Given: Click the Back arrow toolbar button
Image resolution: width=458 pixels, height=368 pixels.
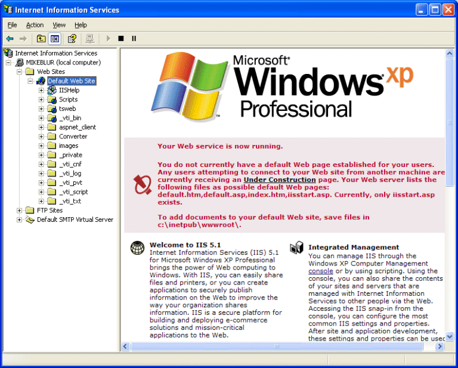Looking at the screenshot, I should [10, 39].
